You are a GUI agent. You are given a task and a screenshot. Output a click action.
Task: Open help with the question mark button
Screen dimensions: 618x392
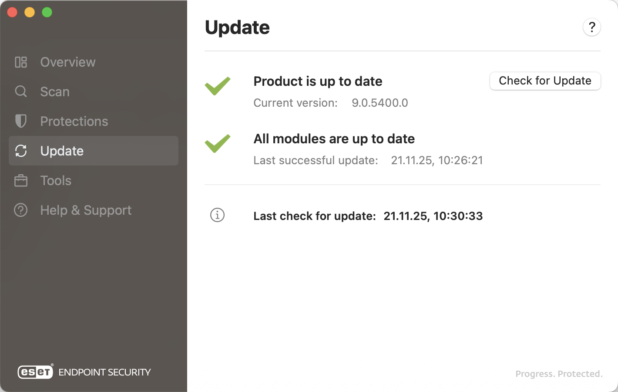pyautogui.click(x=591, y=27)
